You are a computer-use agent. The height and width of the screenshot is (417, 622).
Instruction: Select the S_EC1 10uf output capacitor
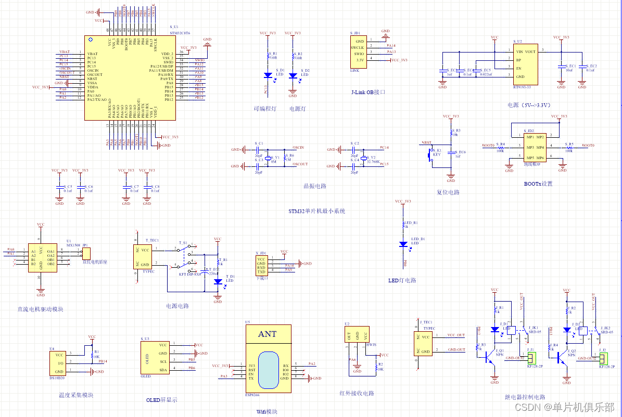tap(561, 68)
